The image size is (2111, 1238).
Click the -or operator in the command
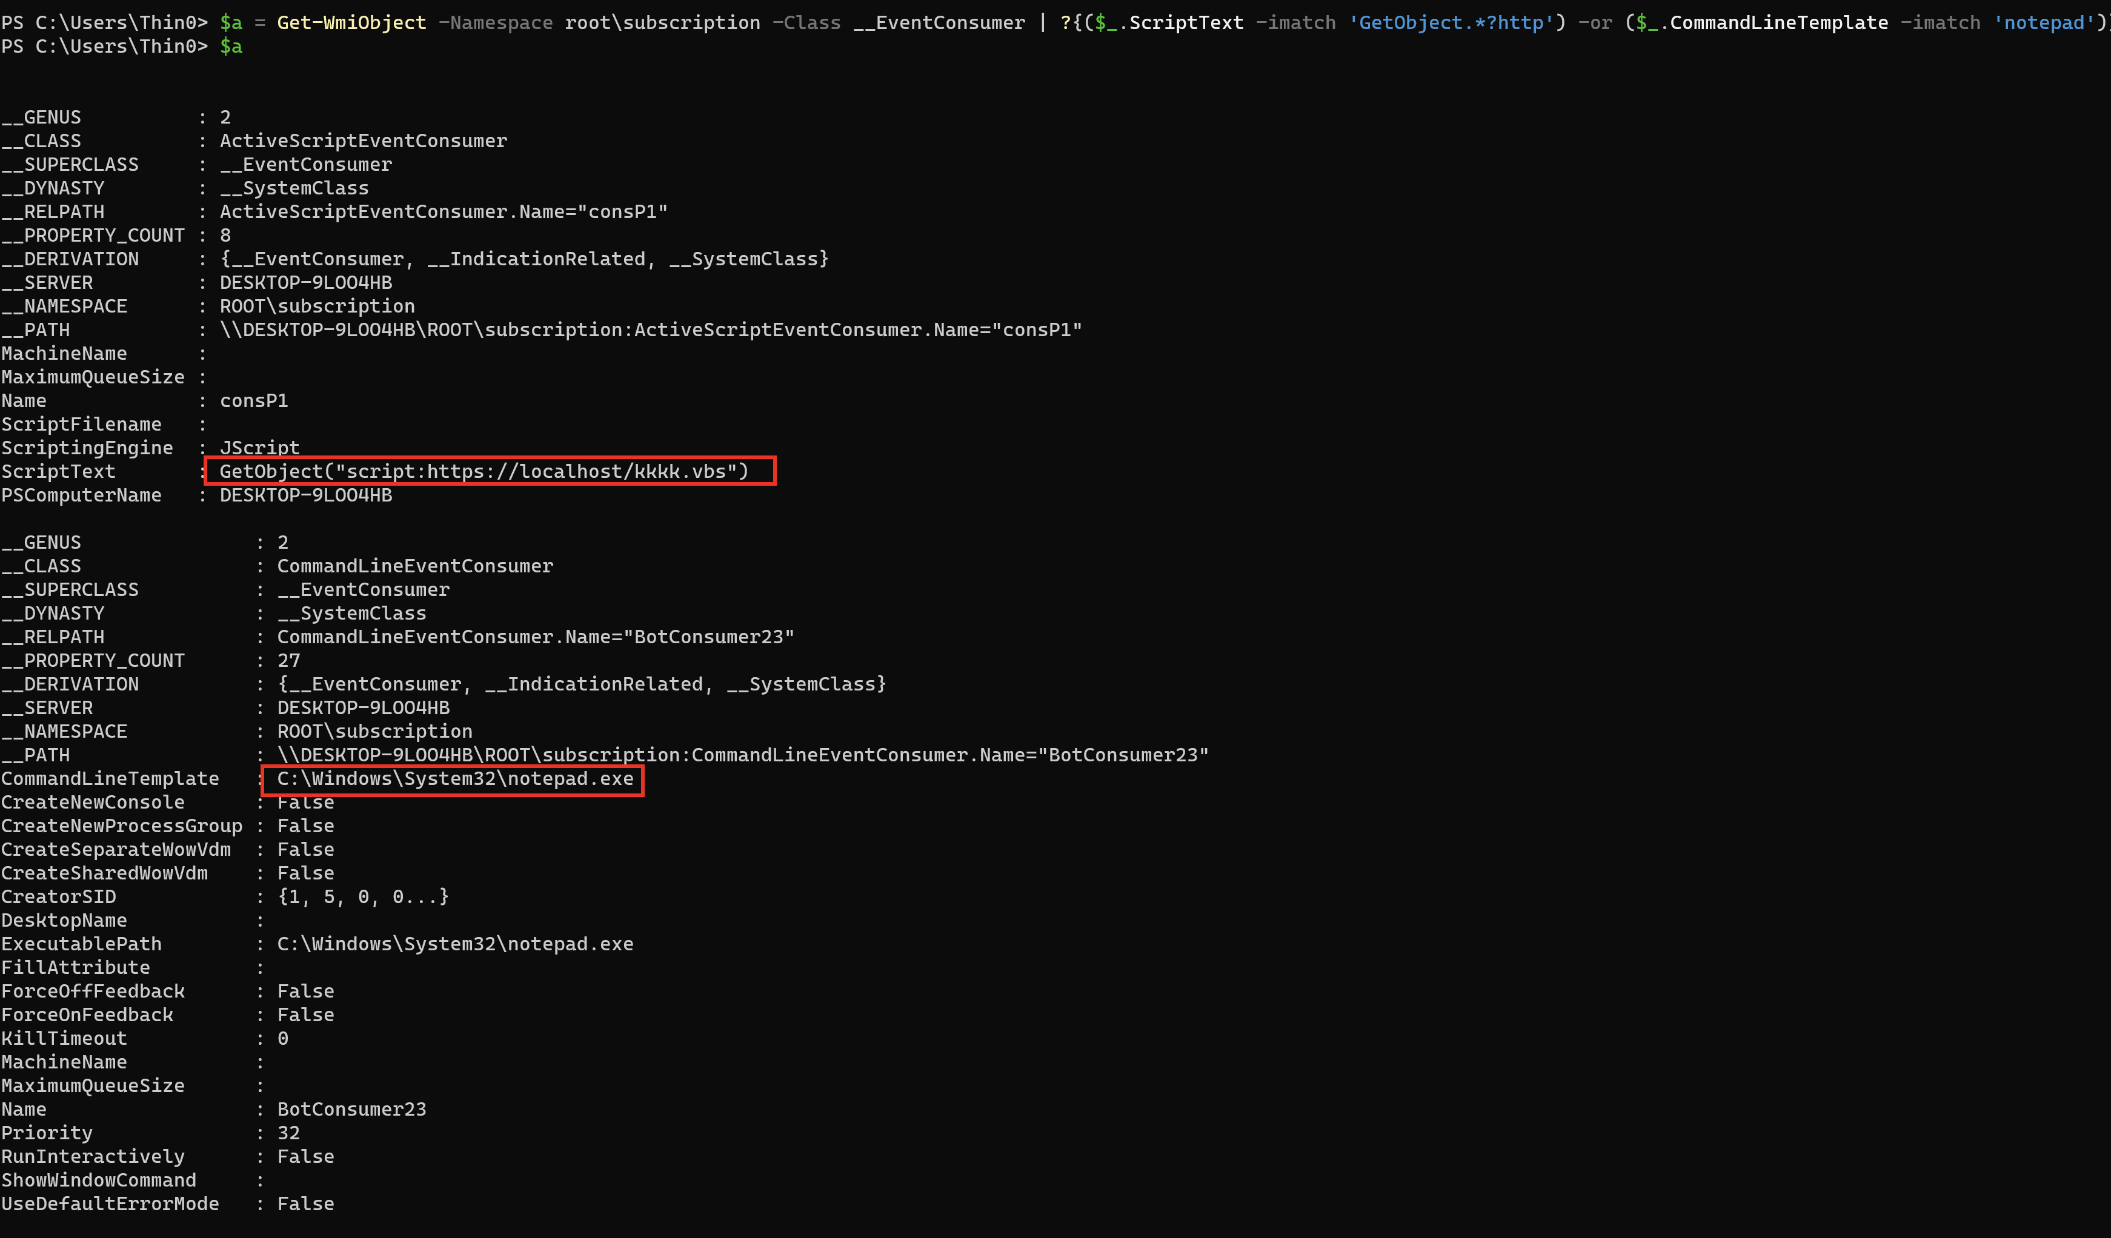point(1595,22)
